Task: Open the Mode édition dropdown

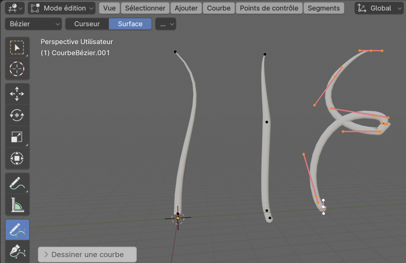Action: point(62,8)
